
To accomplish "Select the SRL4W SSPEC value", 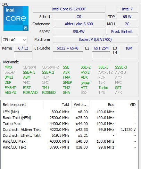I will [x=79, y=32].
